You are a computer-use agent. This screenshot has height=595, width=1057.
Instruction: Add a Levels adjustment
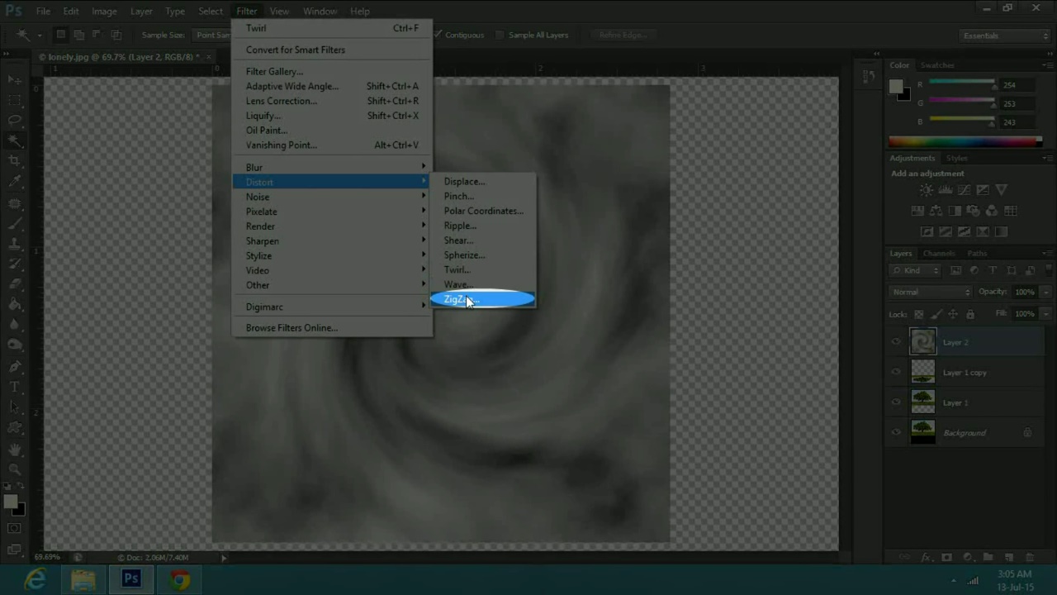946,190
